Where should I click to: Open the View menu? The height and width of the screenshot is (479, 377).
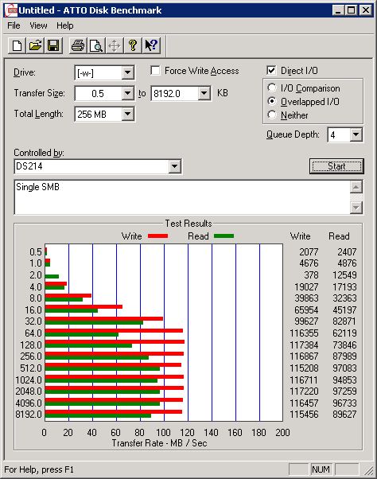38,25
